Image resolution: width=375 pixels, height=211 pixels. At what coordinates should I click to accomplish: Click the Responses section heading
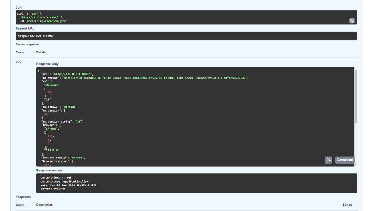point(24,197)
